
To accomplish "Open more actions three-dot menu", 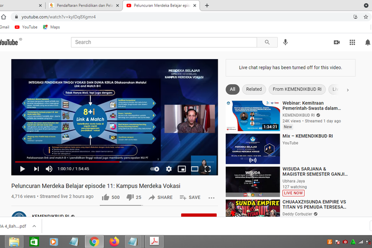I will 212,197.
